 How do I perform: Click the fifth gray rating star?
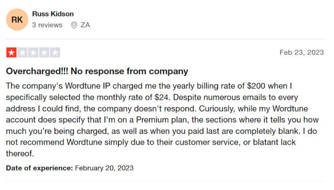(x=55, y=52)
